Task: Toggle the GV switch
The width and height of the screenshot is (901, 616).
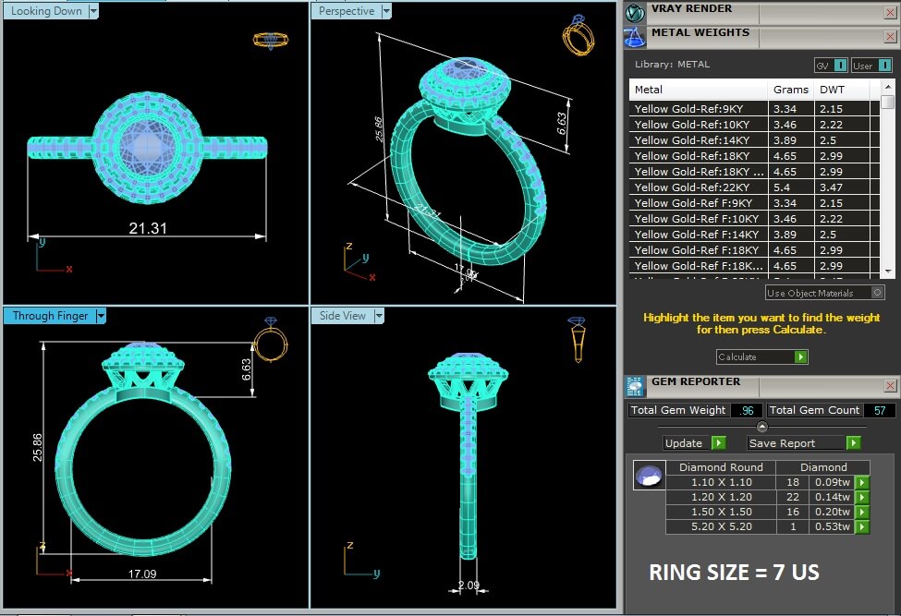Action: point(840,66)
